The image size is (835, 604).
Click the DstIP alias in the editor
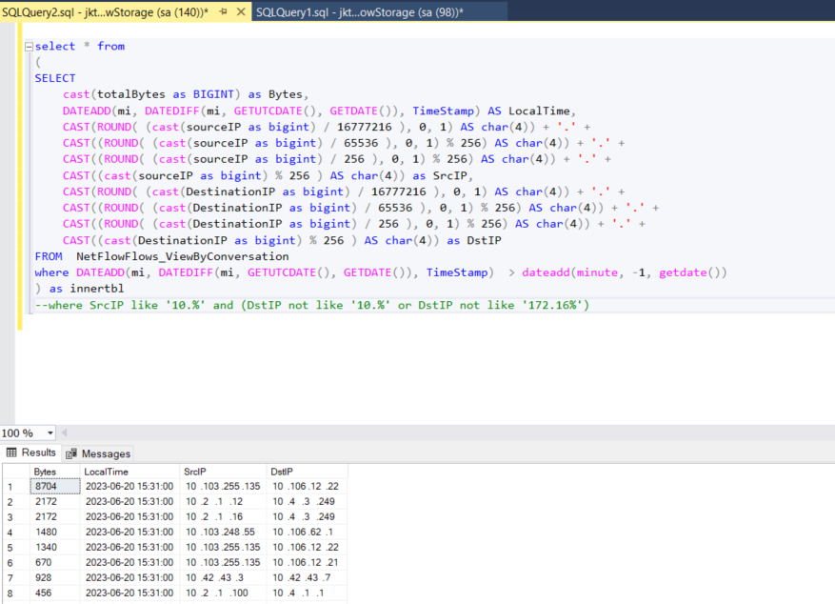click(x=484, y=241)
